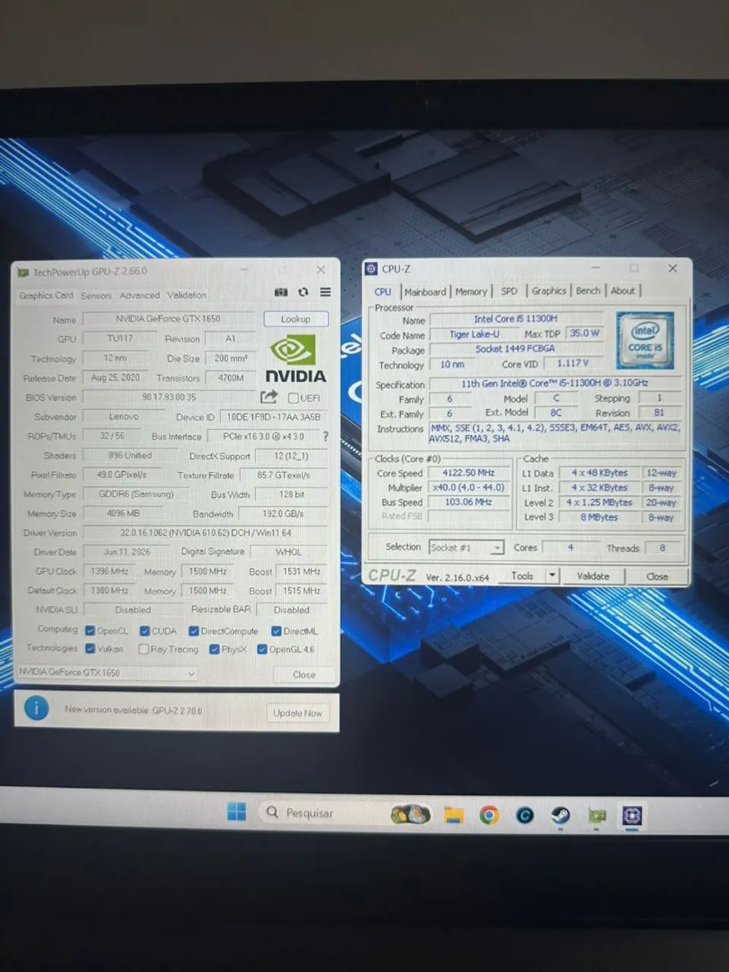The image size is (729, 972).
Task: Click the Update Now button
Action: [x=298, y=713]
